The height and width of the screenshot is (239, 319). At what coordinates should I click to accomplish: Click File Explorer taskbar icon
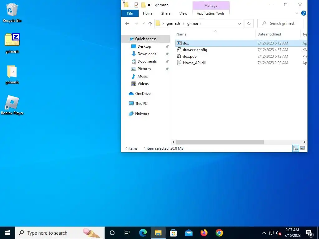coord(158,233)
